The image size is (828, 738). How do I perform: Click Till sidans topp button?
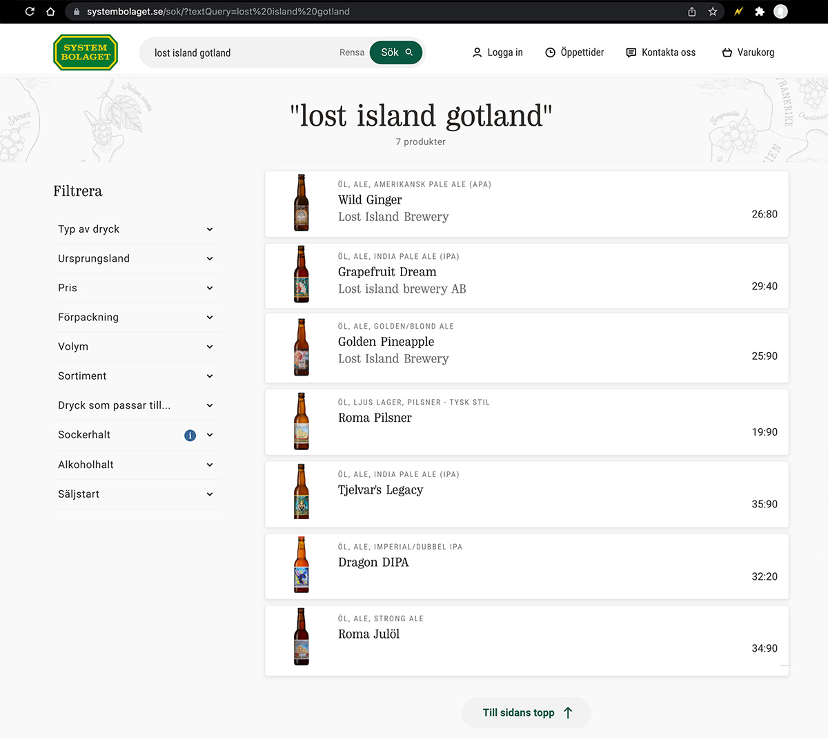coord(526,712)
